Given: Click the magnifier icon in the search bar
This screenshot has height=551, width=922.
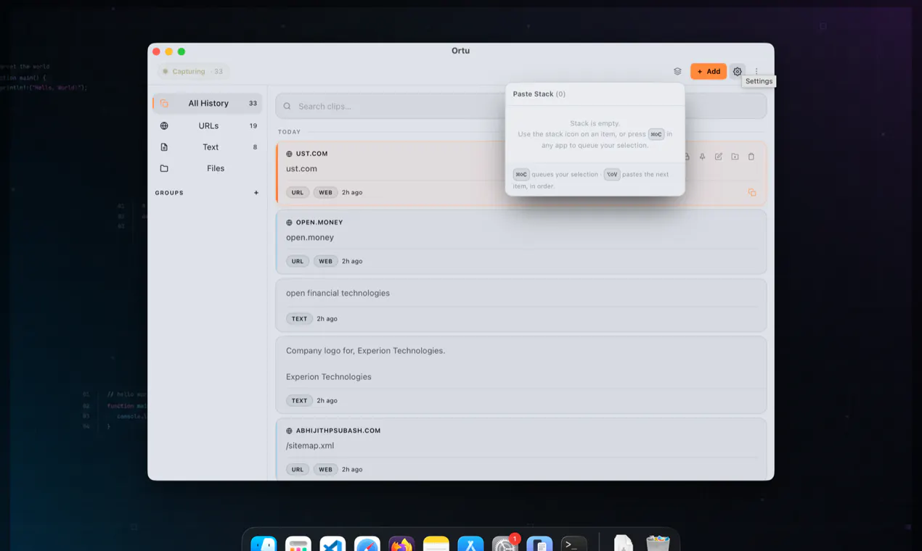Looking at the screenshot, I should click(287, 107).
